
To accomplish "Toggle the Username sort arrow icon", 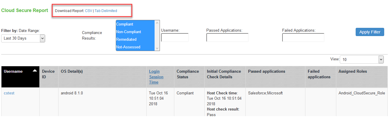I will coord(35,71).
